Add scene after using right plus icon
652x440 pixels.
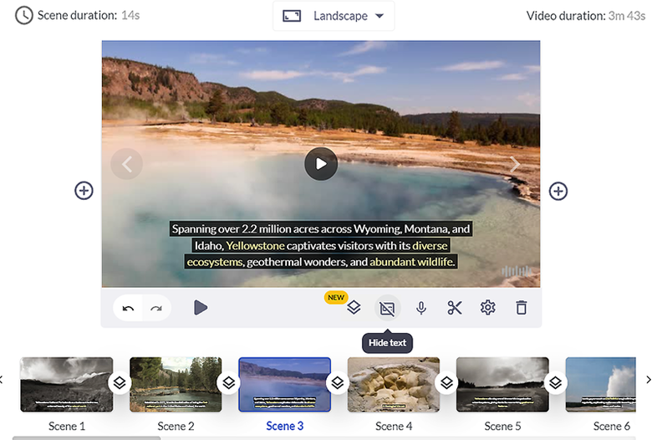[x=558, y=191]
